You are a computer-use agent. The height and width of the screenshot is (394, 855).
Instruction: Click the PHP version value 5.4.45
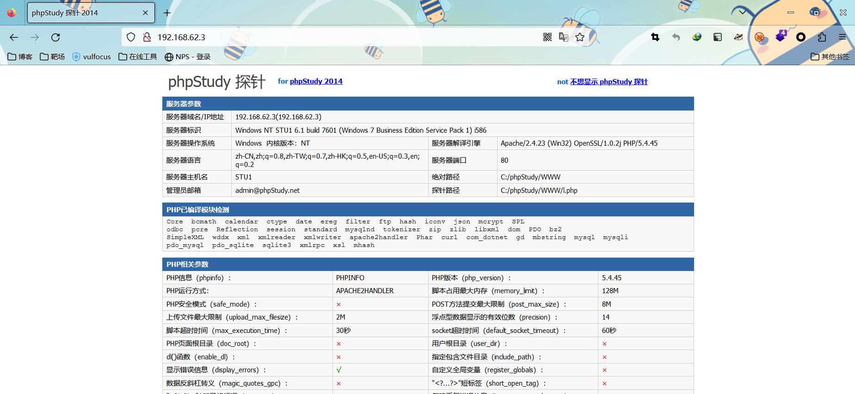(x=612, y=278)
